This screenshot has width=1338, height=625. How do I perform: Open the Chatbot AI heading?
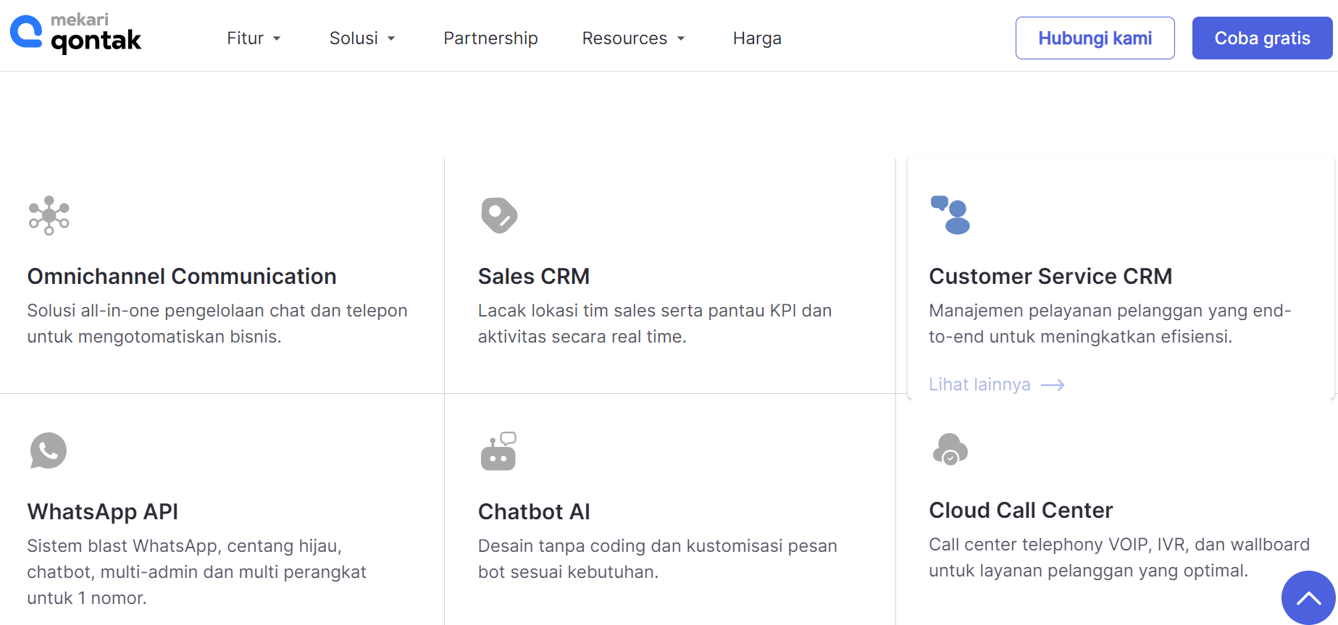pos(534,511)
